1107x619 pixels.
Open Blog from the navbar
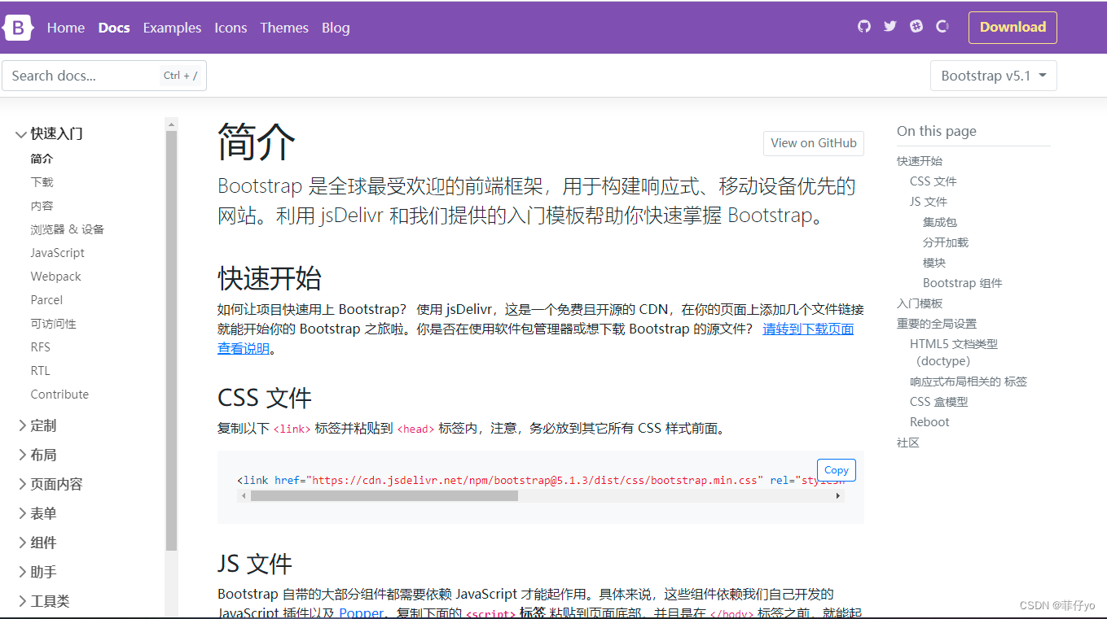[336, 28]
